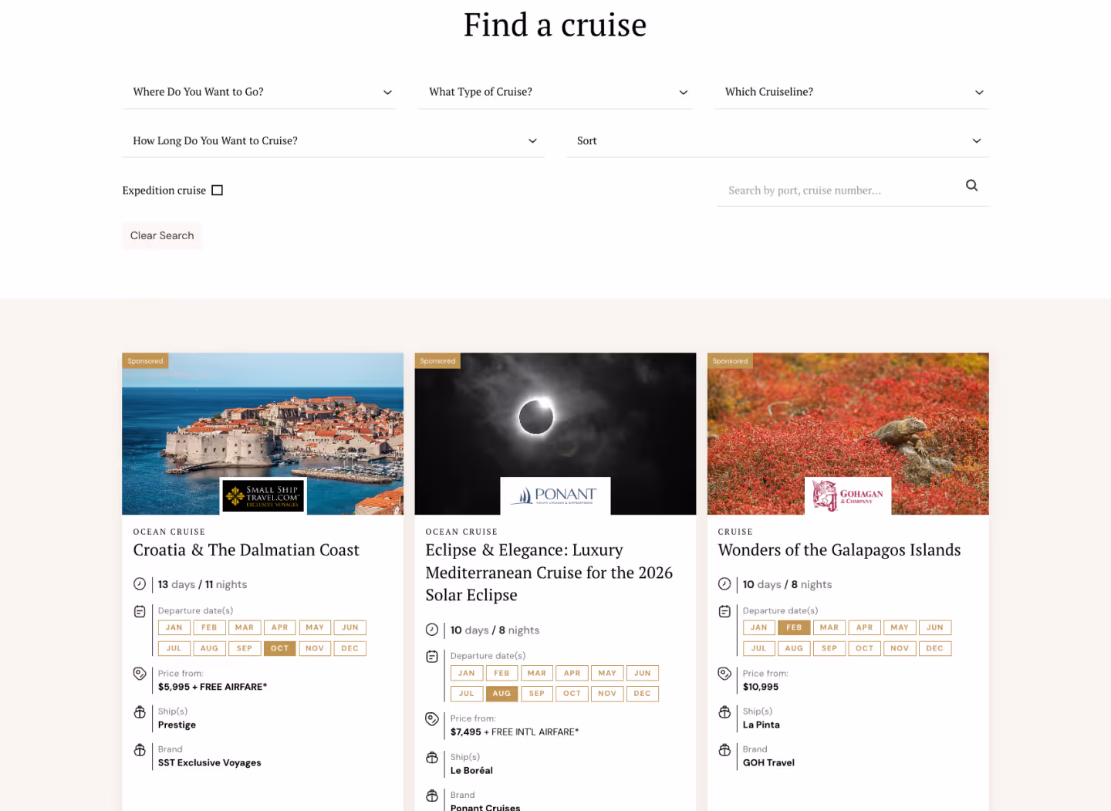Click the calendar icon on the Eclipse cruise
The height and width of the screenshot is (811, 1111).
tap(432, 657)
